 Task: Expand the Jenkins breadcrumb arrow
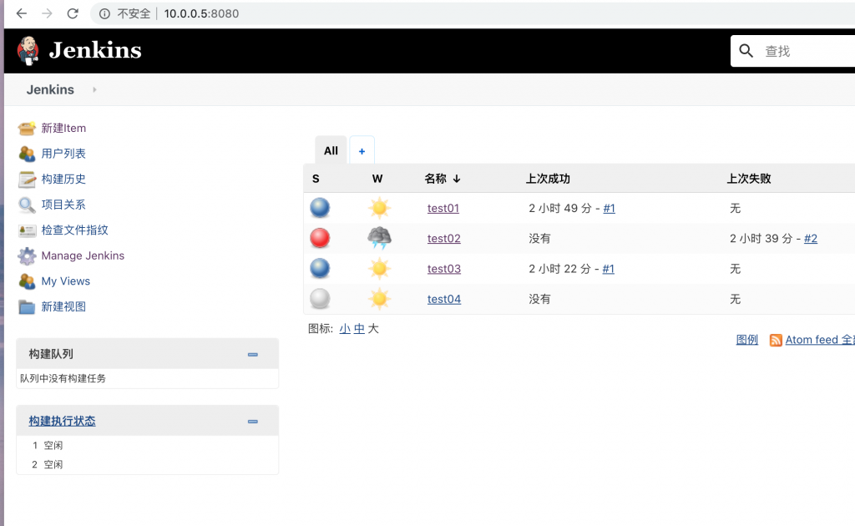tap(94, 89)
